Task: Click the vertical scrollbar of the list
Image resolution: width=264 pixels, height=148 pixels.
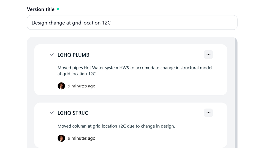Action: pyautogui.click(x=236, y=92)
